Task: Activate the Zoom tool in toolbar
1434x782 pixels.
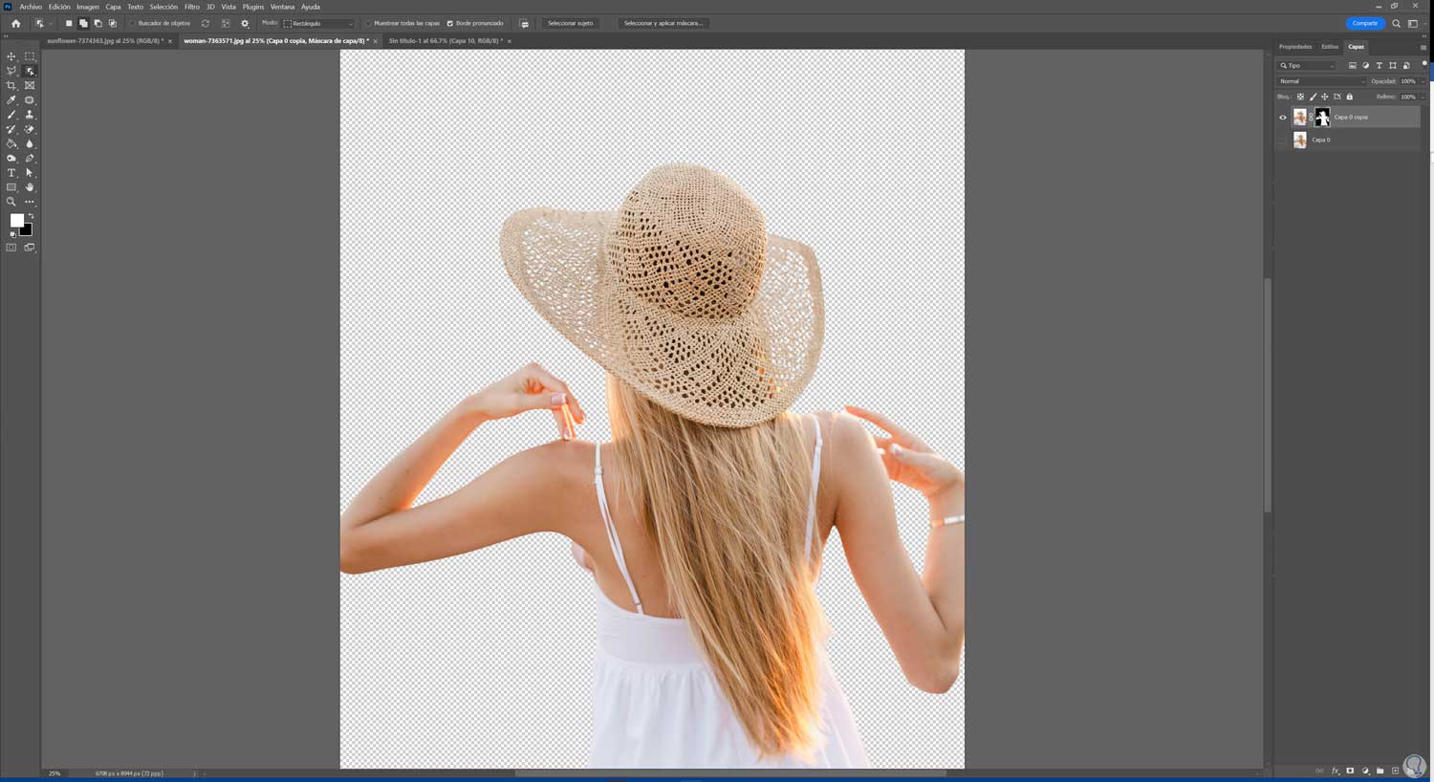Action: [11, 202]
